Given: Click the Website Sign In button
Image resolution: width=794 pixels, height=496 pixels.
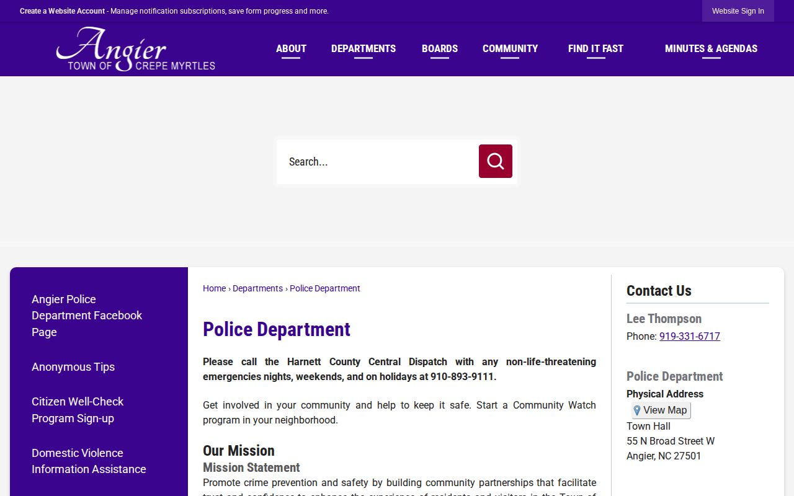Looking at the screenshot, I should [x=738, y=11].
